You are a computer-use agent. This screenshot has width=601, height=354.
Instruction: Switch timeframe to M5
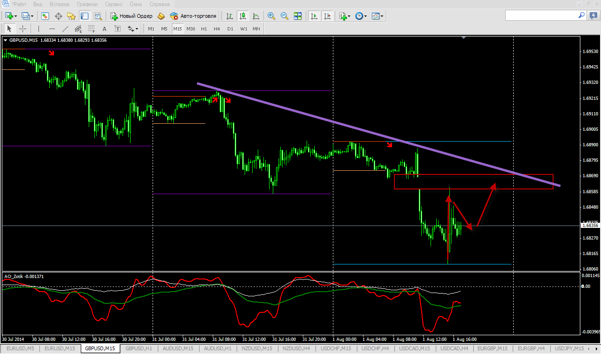164,29
